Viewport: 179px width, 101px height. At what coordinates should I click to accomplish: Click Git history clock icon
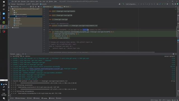click(167, 4)
